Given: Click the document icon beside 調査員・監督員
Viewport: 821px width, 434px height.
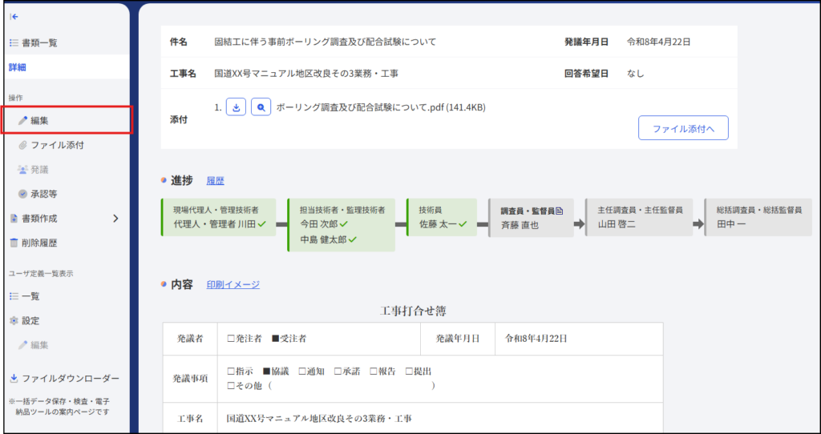Looking at the screenshot, I should (559, 211).
